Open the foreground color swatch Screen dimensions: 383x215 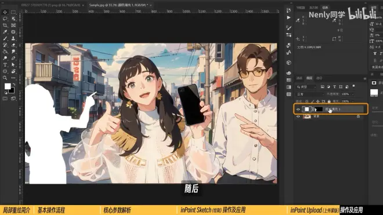(x=8, y=86)
